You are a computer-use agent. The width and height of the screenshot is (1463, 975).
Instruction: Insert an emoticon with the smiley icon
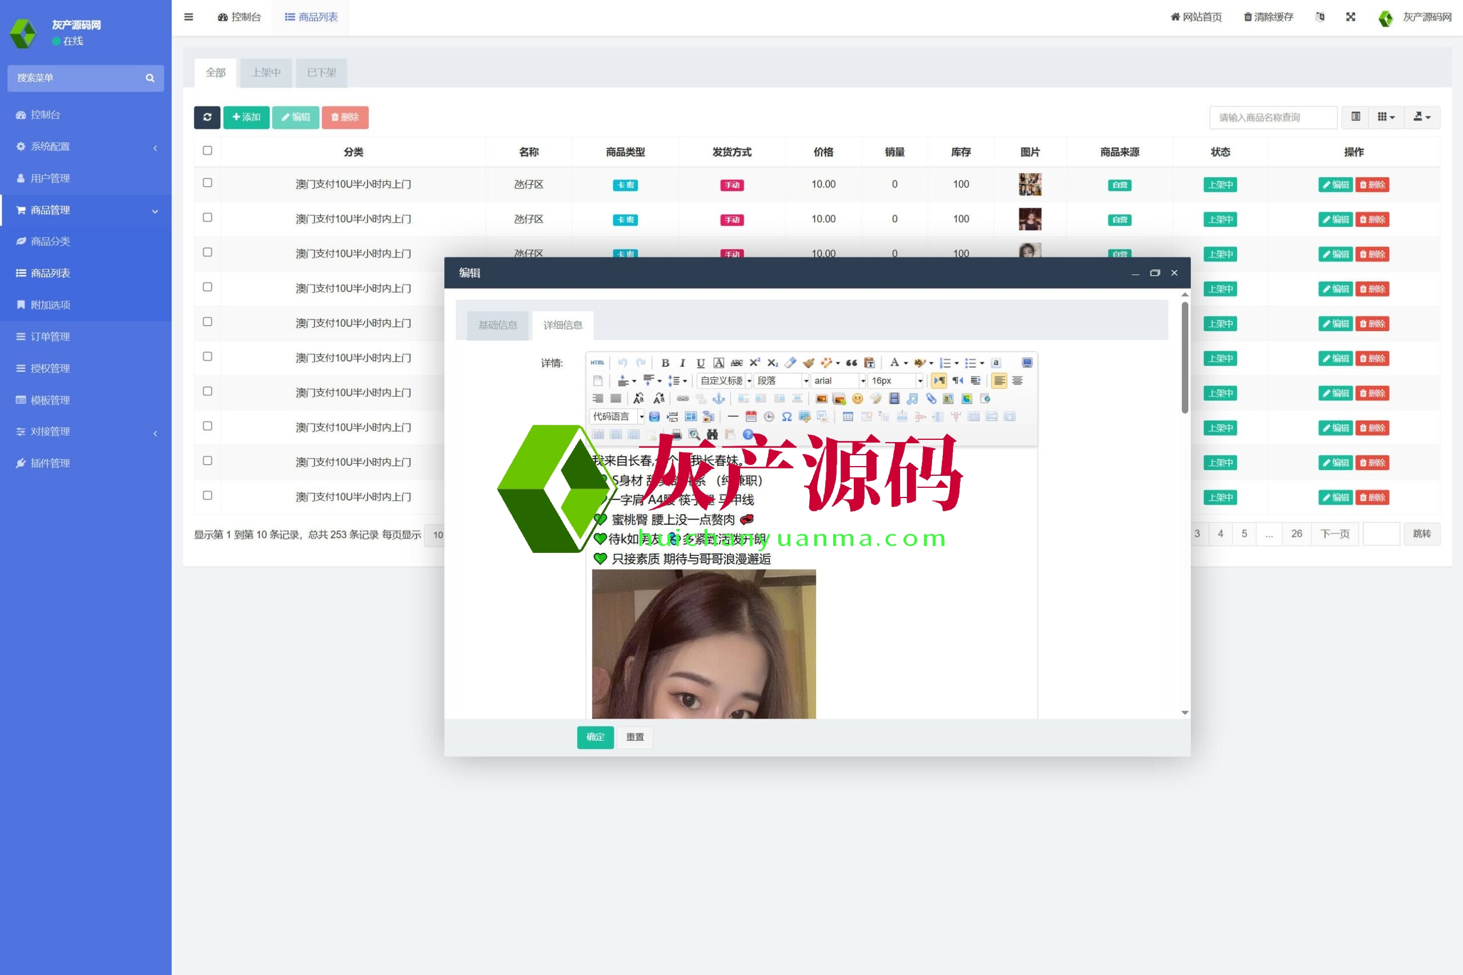(x=857, y=399)
